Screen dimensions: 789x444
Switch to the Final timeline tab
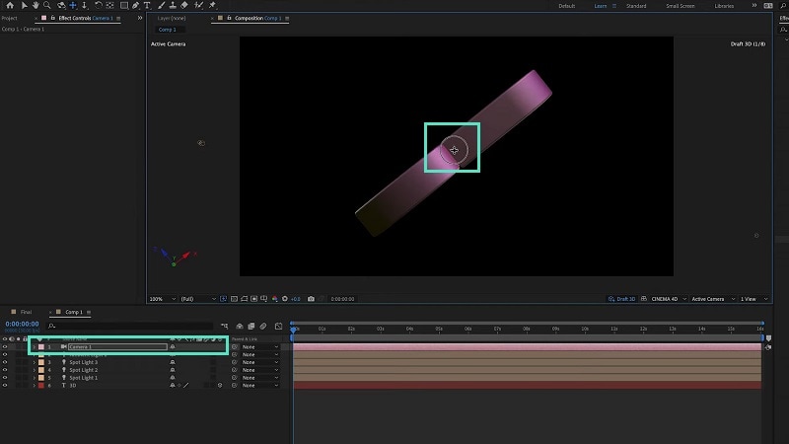(27, 311)
